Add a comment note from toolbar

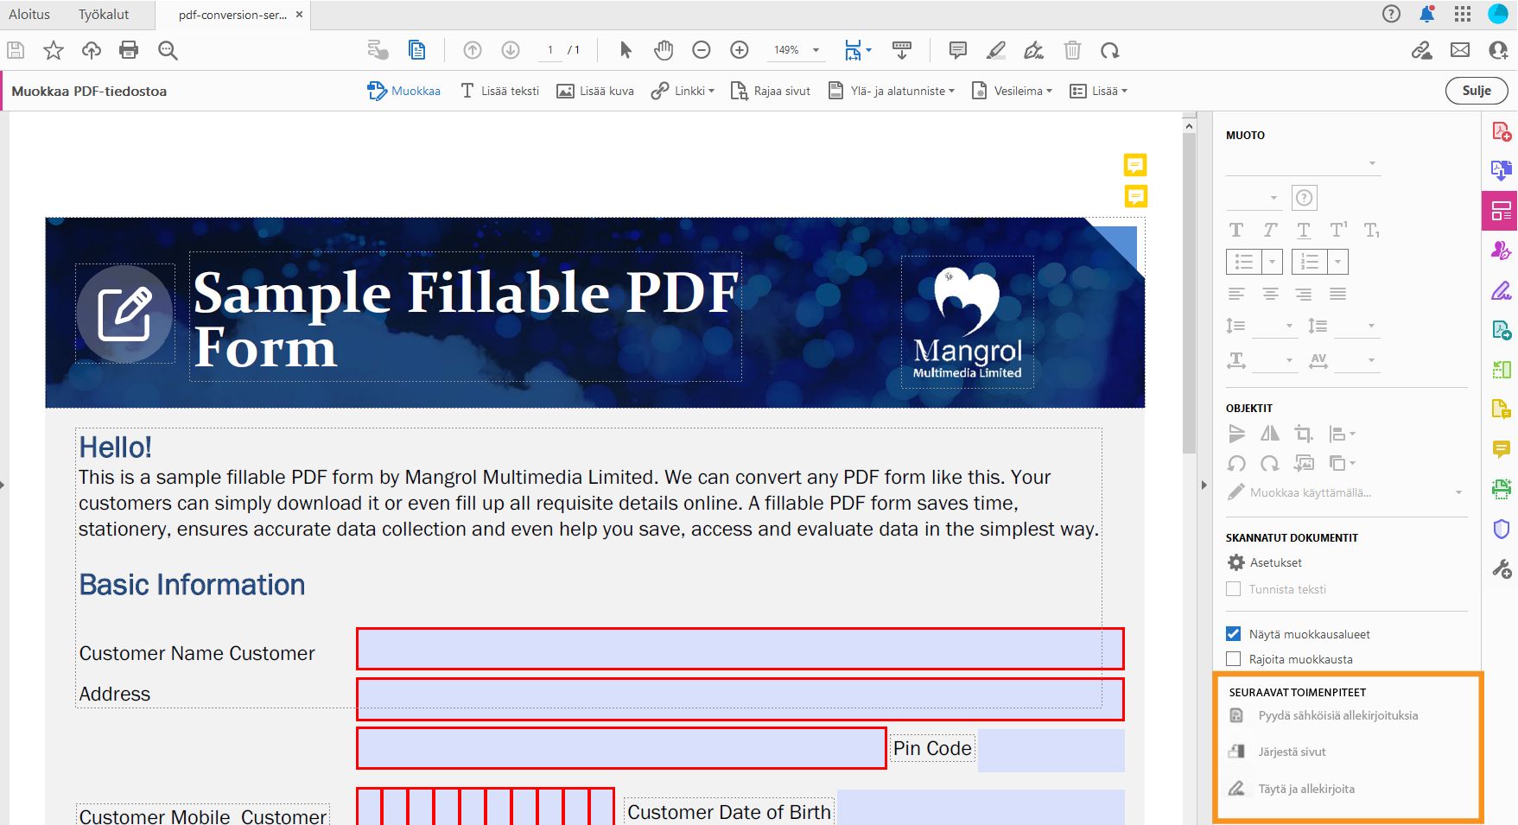coord(957,50)
